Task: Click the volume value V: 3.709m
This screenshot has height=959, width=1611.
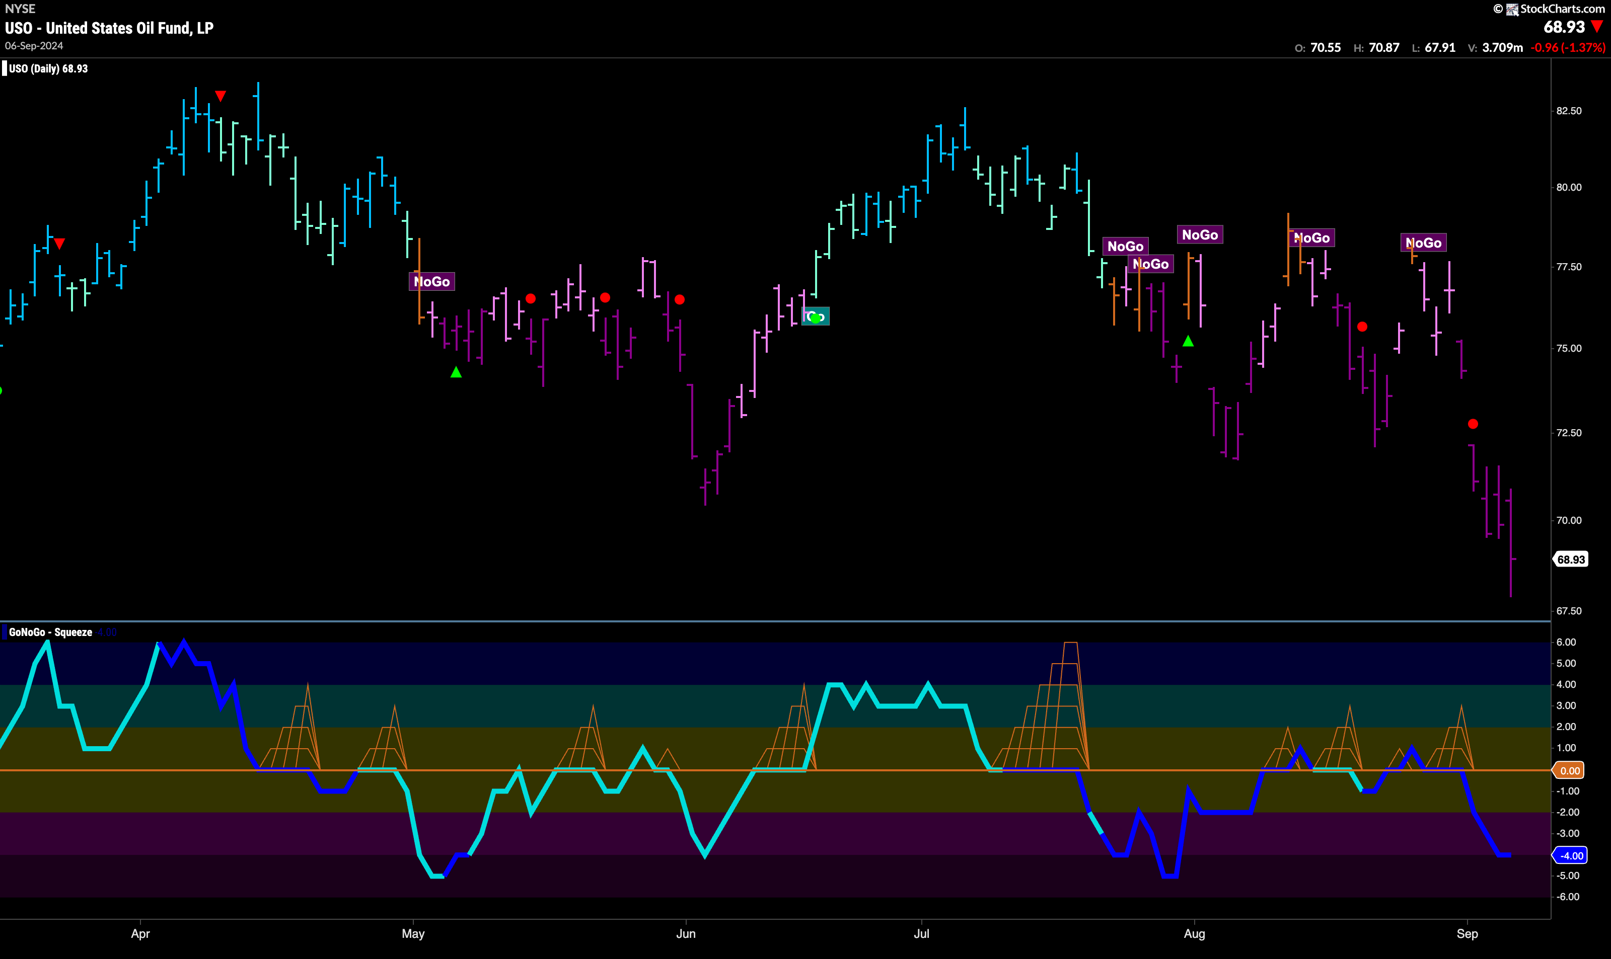Action: coord(1495,48)
